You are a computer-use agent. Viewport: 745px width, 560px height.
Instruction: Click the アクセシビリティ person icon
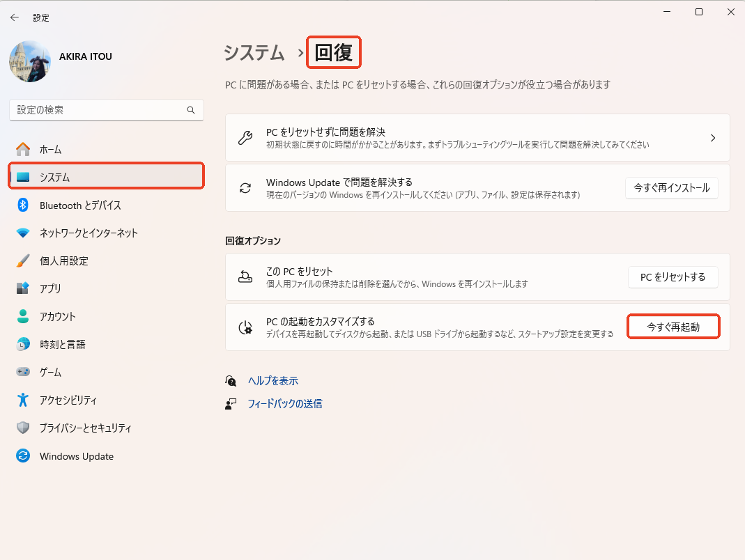pyautogui.click(x=23, y=400)
